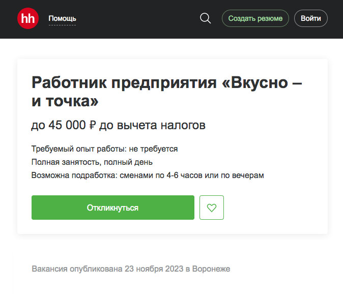Select text Полная занятость, полный день
This screenshot has width=343, height=294.
[92, 162]
